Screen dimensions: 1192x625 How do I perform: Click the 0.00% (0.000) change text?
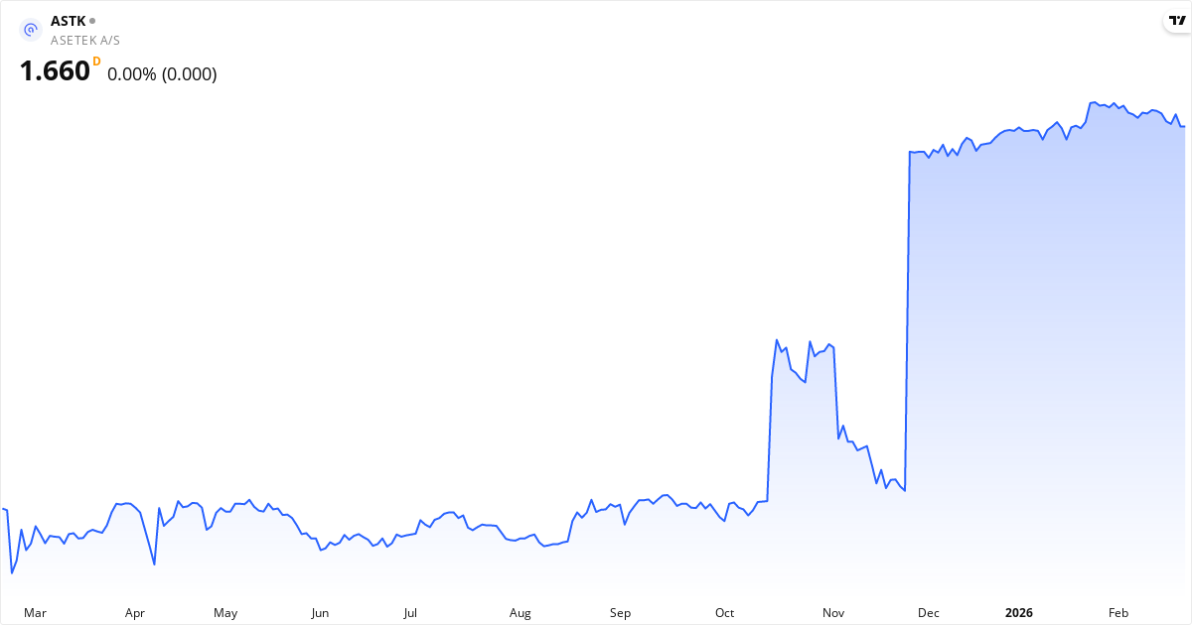point(162,74)
